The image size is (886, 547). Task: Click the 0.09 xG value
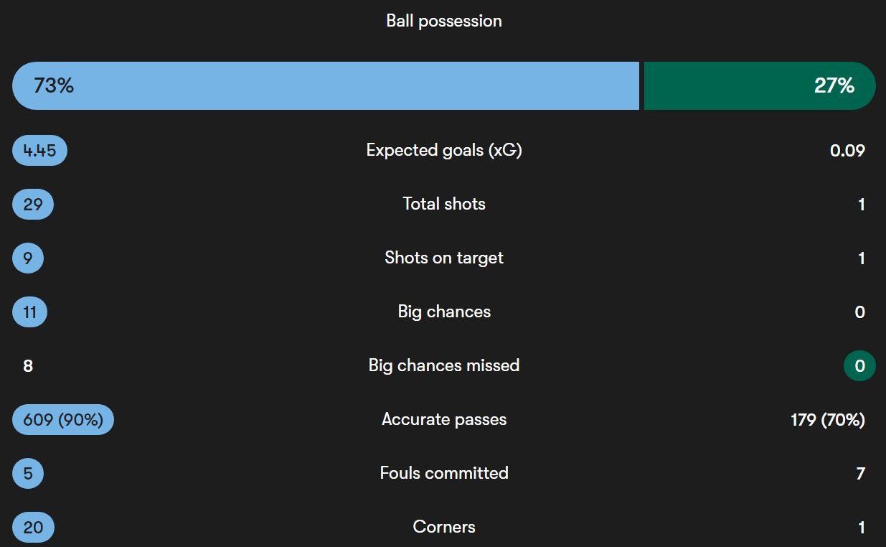pos(847,151)
